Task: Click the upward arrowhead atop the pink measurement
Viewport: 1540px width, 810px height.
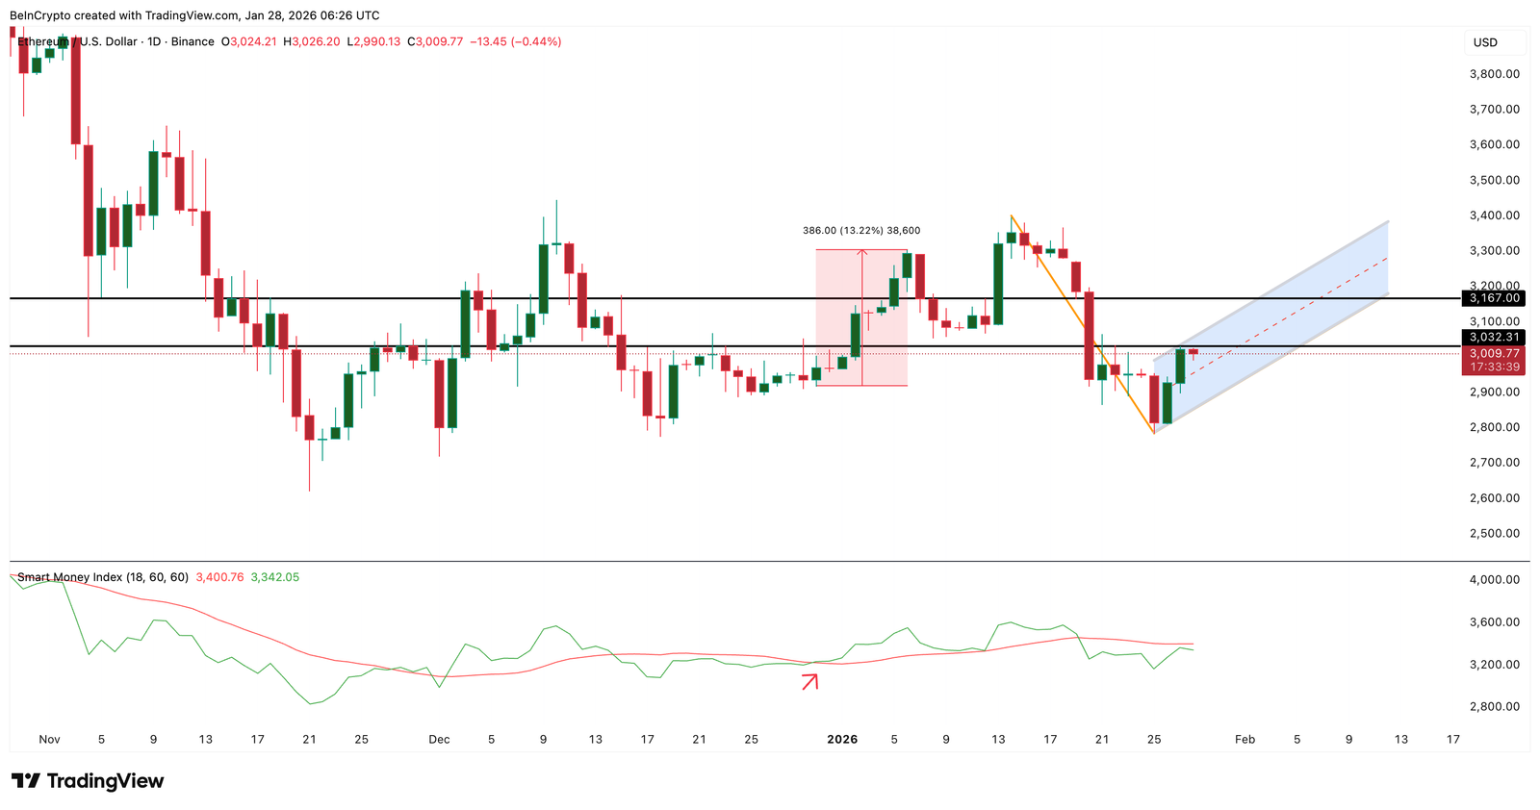Action: click(x=862, y=254)
